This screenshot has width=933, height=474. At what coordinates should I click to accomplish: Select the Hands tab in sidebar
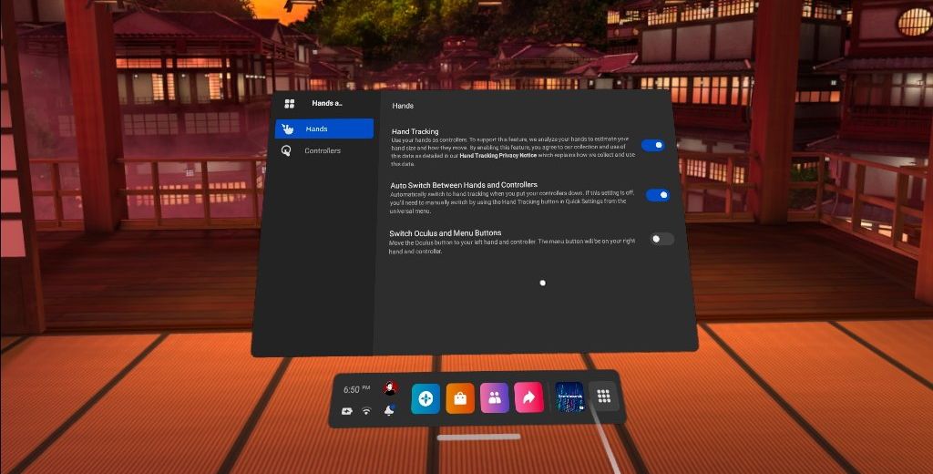pos(324,129)
